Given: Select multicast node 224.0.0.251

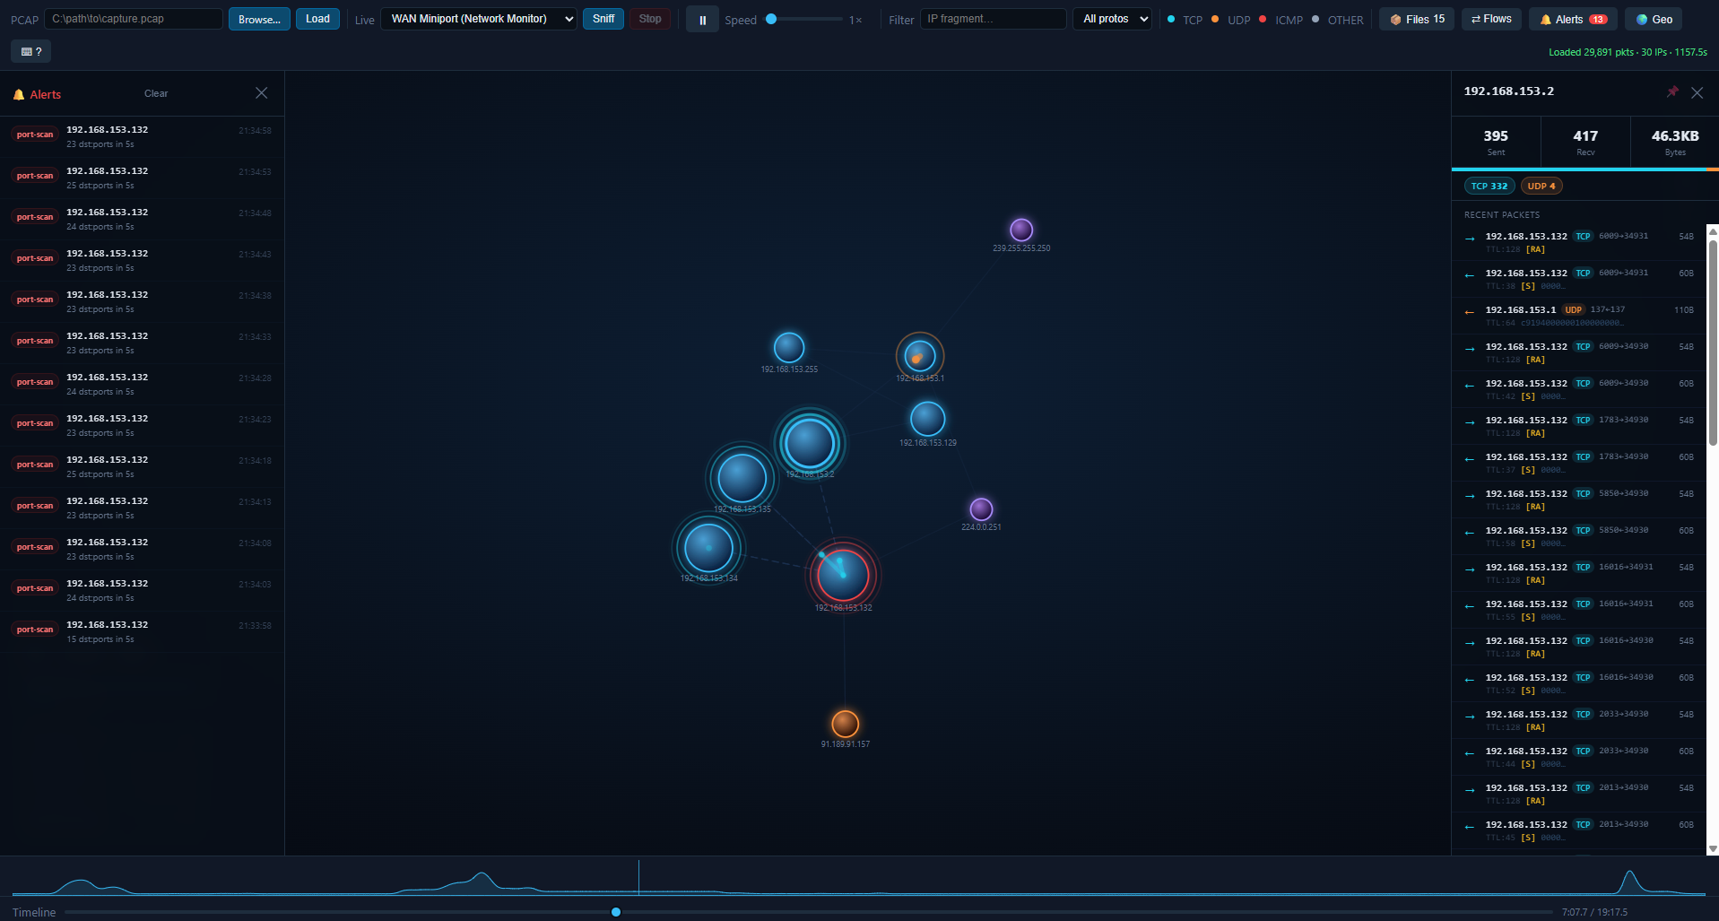Looking at the screenshot, I should [x=981, y=509].
